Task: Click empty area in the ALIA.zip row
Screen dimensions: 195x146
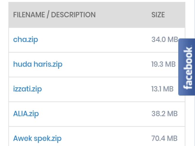Action: 94,114
